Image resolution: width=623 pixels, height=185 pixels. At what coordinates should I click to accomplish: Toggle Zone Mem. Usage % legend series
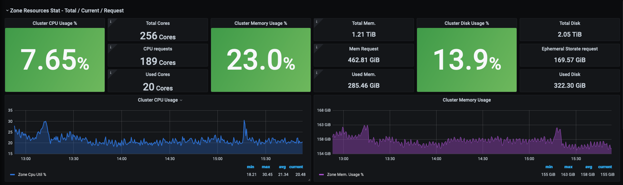tap(345, 175)
